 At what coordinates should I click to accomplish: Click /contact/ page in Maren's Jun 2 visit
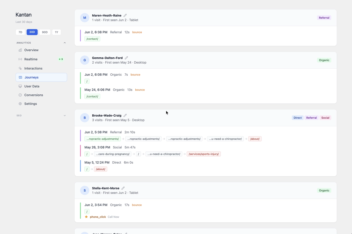point(92,39)
